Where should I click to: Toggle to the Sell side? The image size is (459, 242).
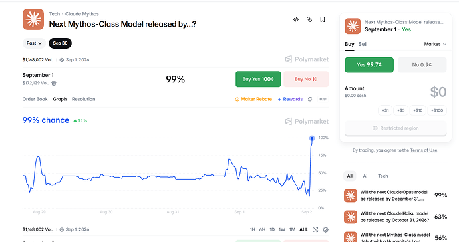coord(363,44)
